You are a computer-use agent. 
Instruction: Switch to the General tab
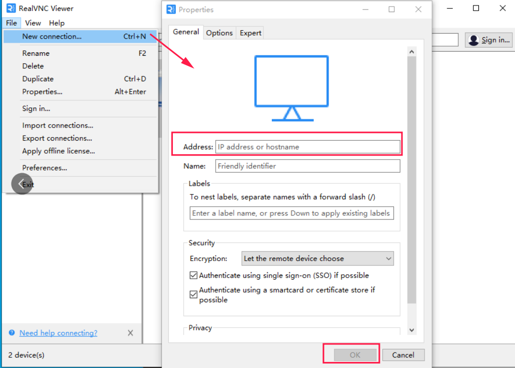click(x=186, y=32)
